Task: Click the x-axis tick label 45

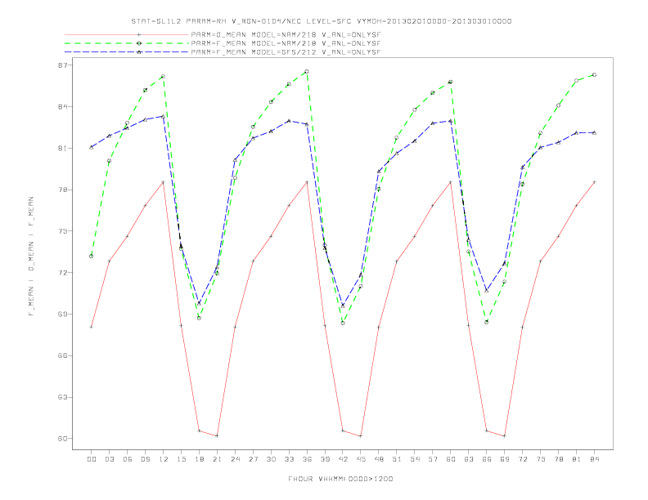Action: (x=361, y=459)
